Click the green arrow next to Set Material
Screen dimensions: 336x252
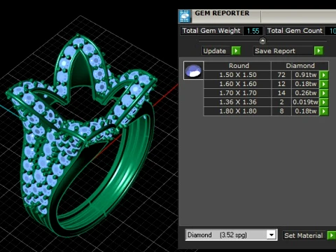pos(331,236)
